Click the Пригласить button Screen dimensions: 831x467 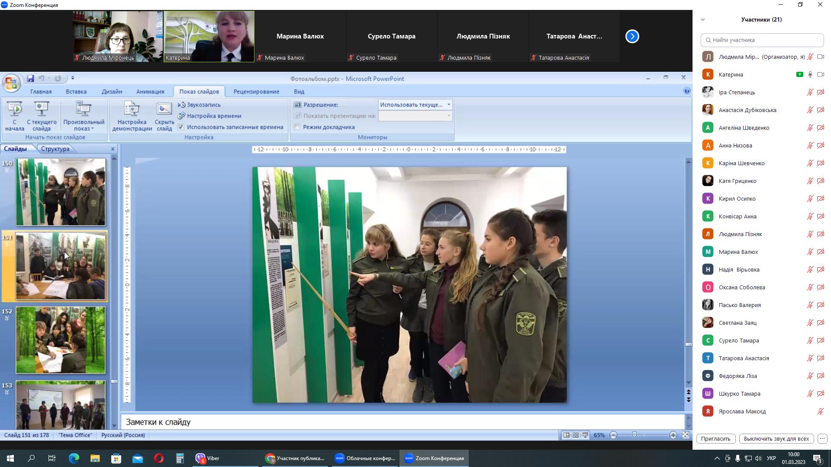pyautogui.click(x=715, y=438)
